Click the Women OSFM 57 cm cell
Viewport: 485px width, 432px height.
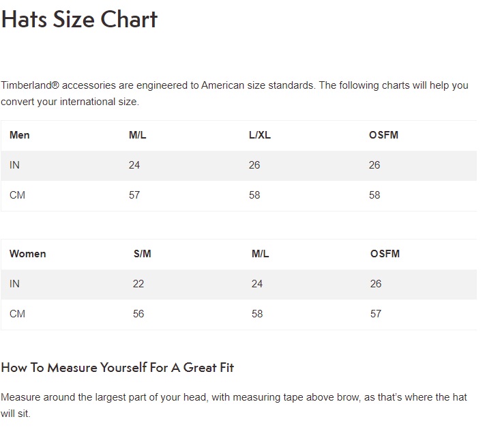click(376, 314)
